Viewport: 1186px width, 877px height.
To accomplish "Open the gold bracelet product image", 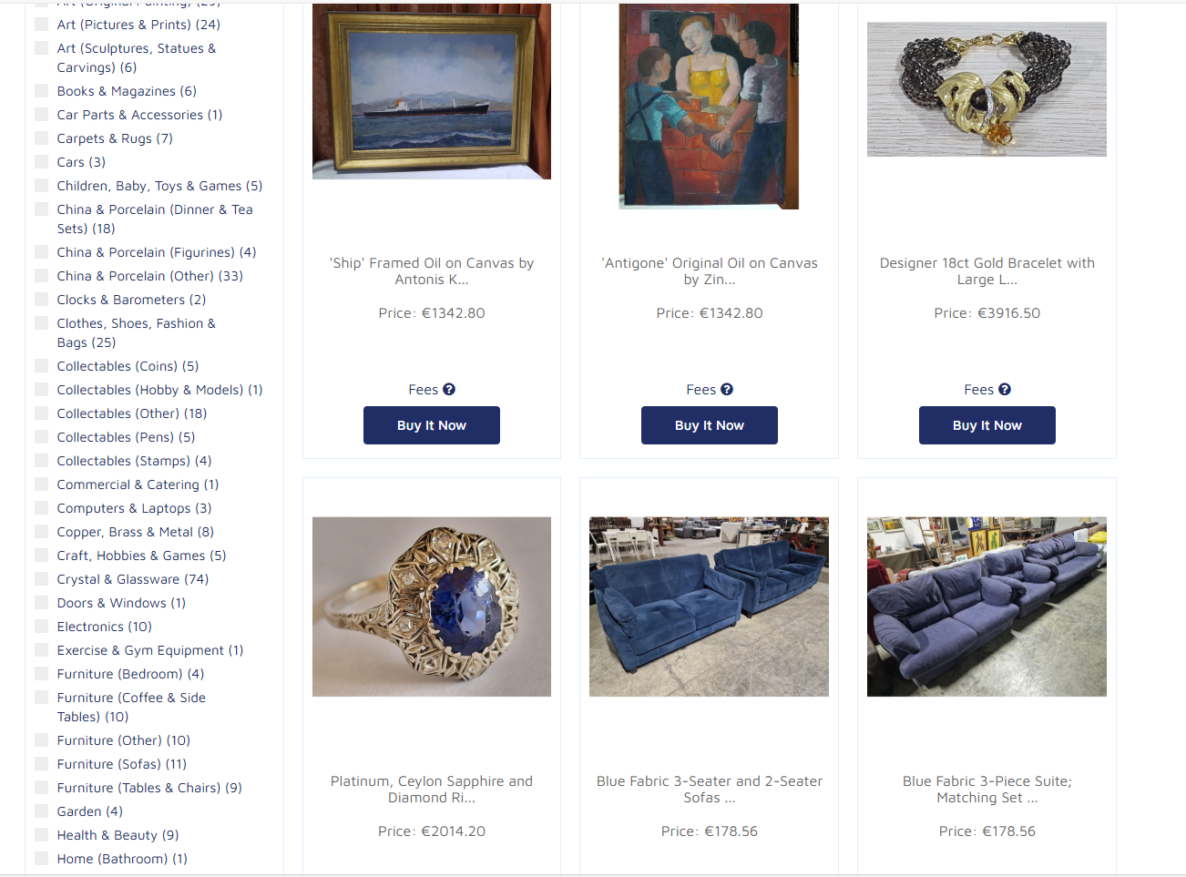I will click(x=987, y=89).
